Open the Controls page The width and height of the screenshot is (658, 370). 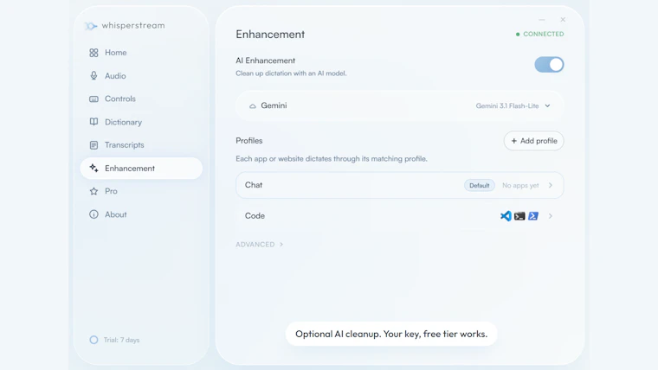(x=141, y=99)
